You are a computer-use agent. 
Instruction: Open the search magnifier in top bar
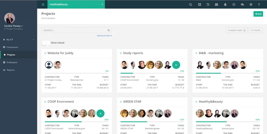[191, 5]
